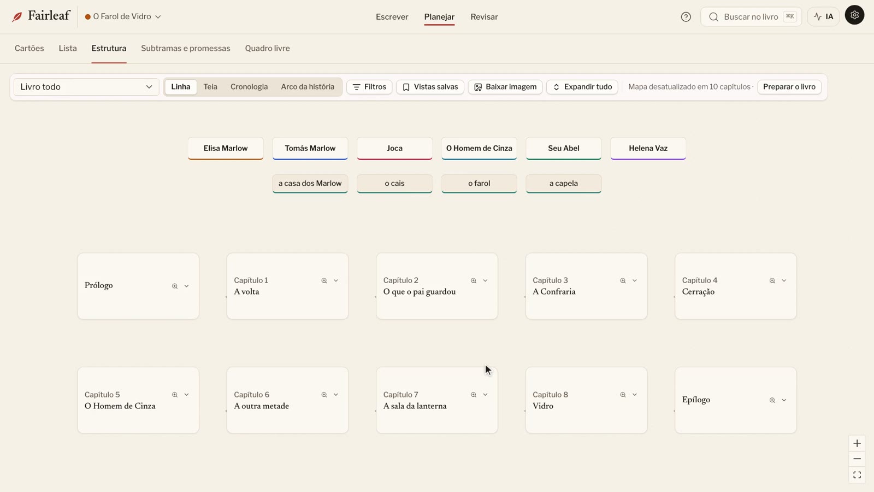Zoom in the canvas with plus button
This screenshot has width=874, height=492.
pyautogui.click(x=857, y=443)
